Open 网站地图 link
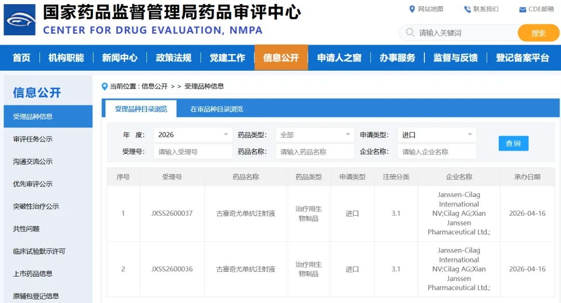This screenshot has width=561, height=303. (431, 9)
